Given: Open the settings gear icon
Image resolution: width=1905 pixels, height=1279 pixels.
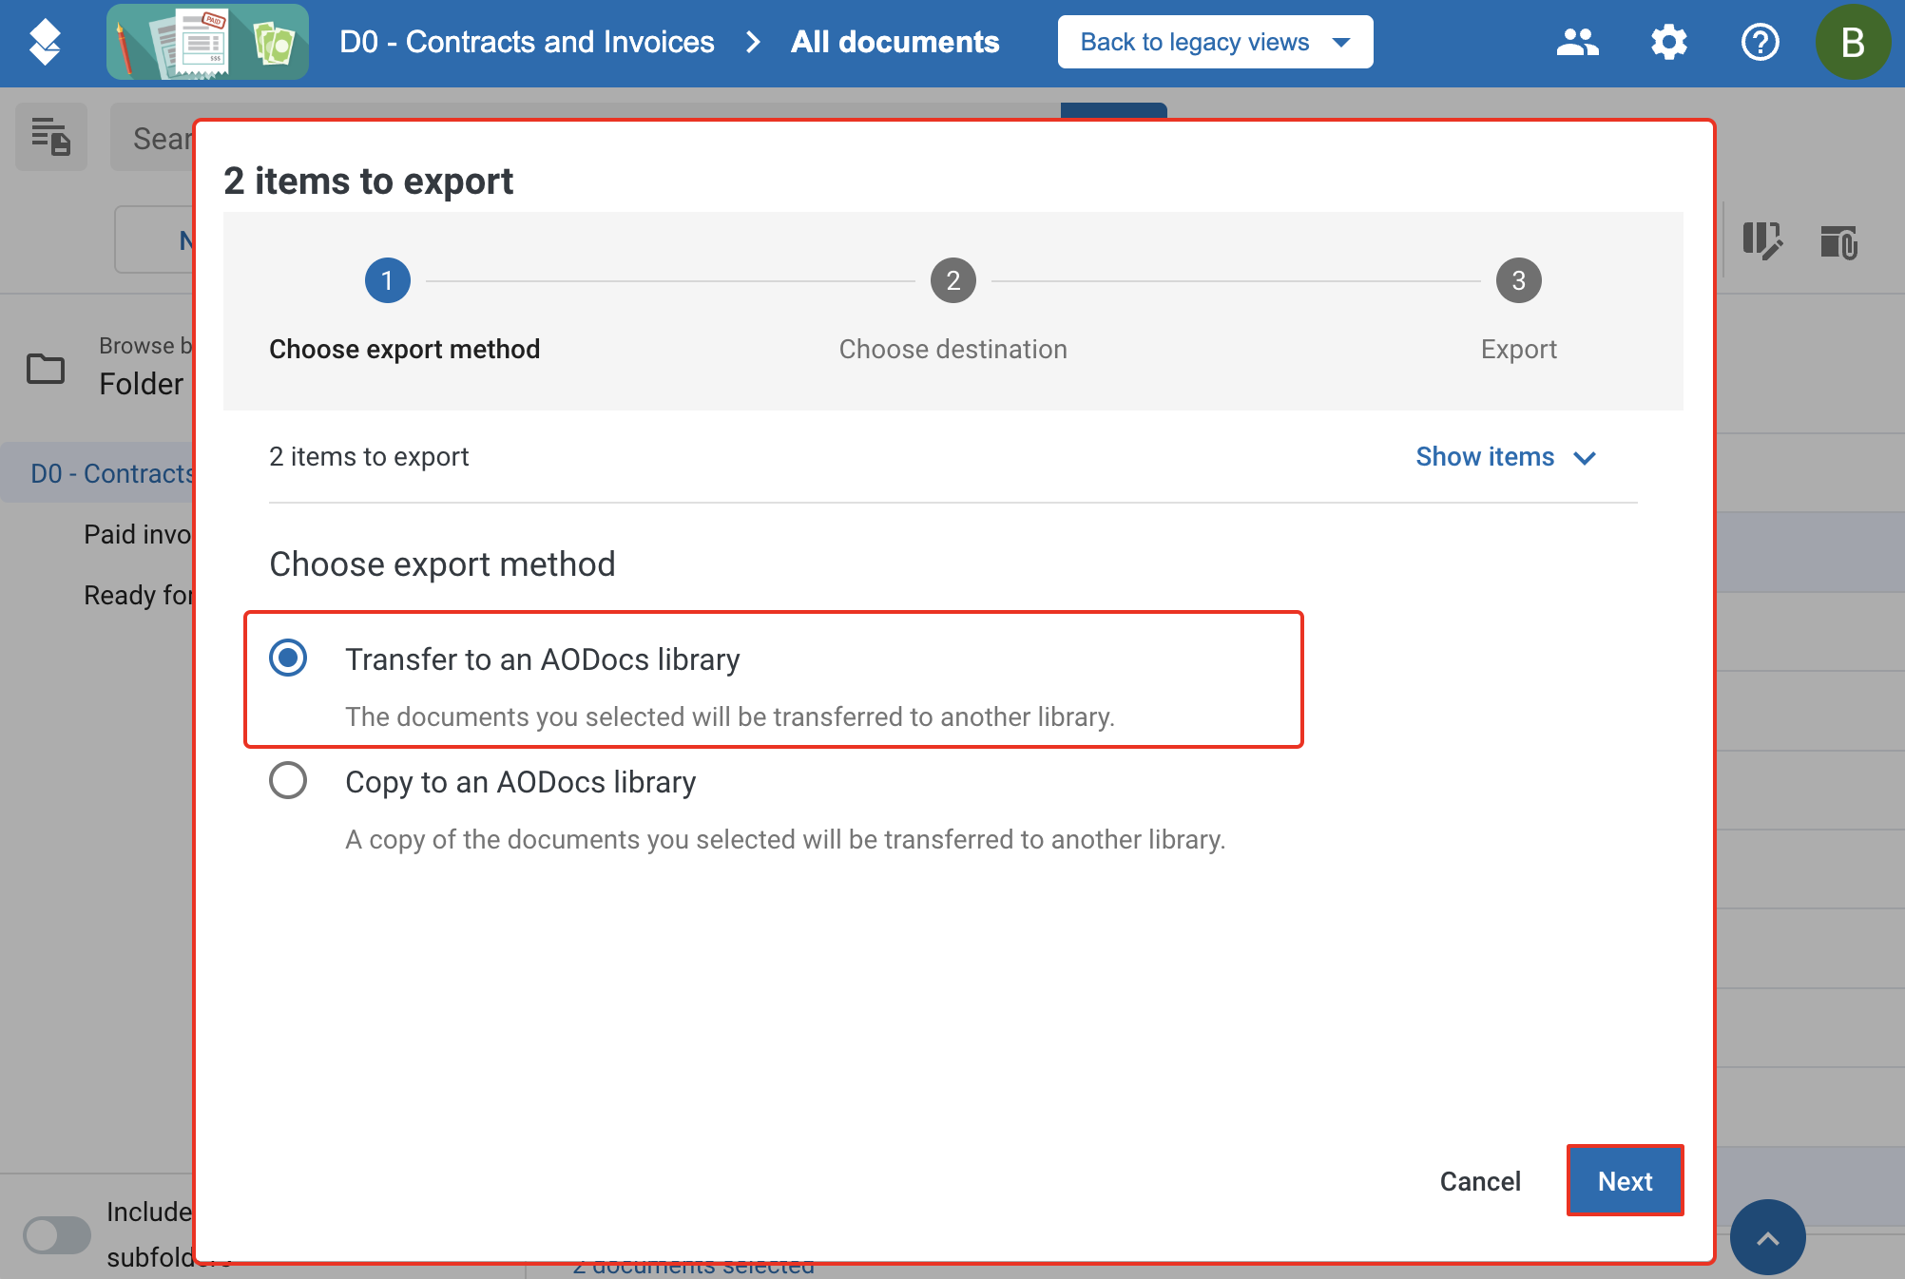Looking at the screenshot, I should pos(1668,42).
